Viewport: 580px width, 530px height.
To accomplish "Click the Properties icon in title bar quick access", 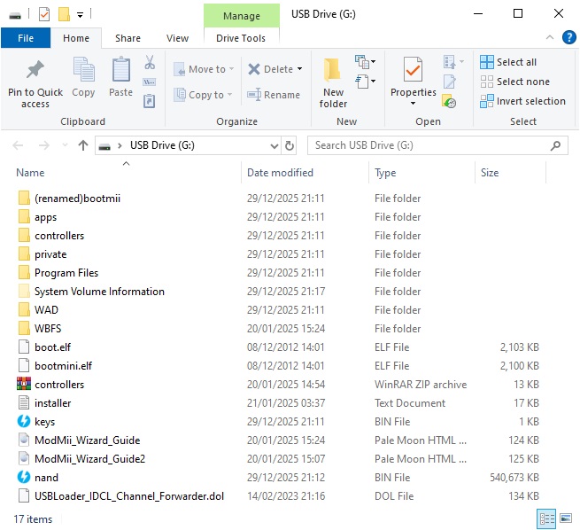I will click(44, 14).
